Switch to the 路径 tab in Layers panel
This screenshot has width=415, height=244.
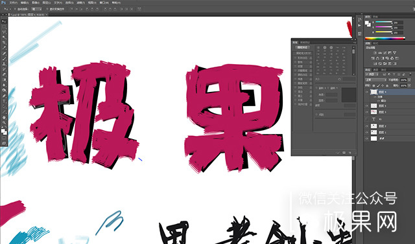click(383, 70)
